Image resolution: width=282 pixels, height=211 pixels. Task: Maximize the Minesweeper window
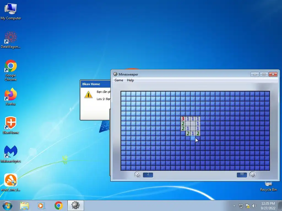coord(264,74)
